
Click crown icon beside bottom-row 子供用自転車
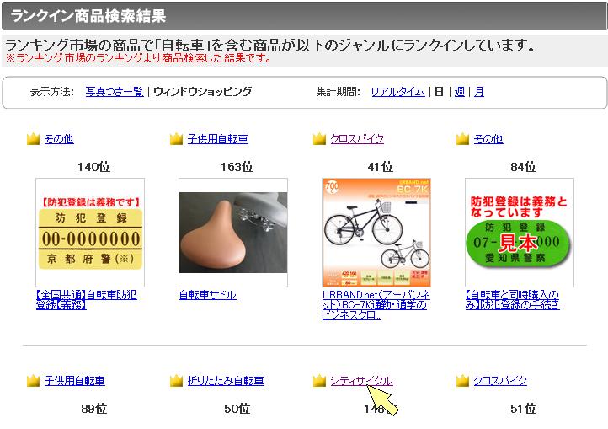tap(34, 381)
